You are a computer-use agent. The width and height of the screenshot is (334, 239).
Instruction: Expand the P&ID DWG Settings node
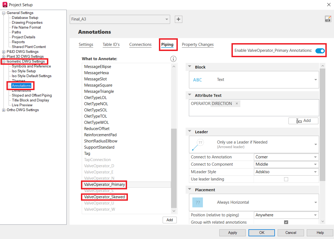click(4, 52)
